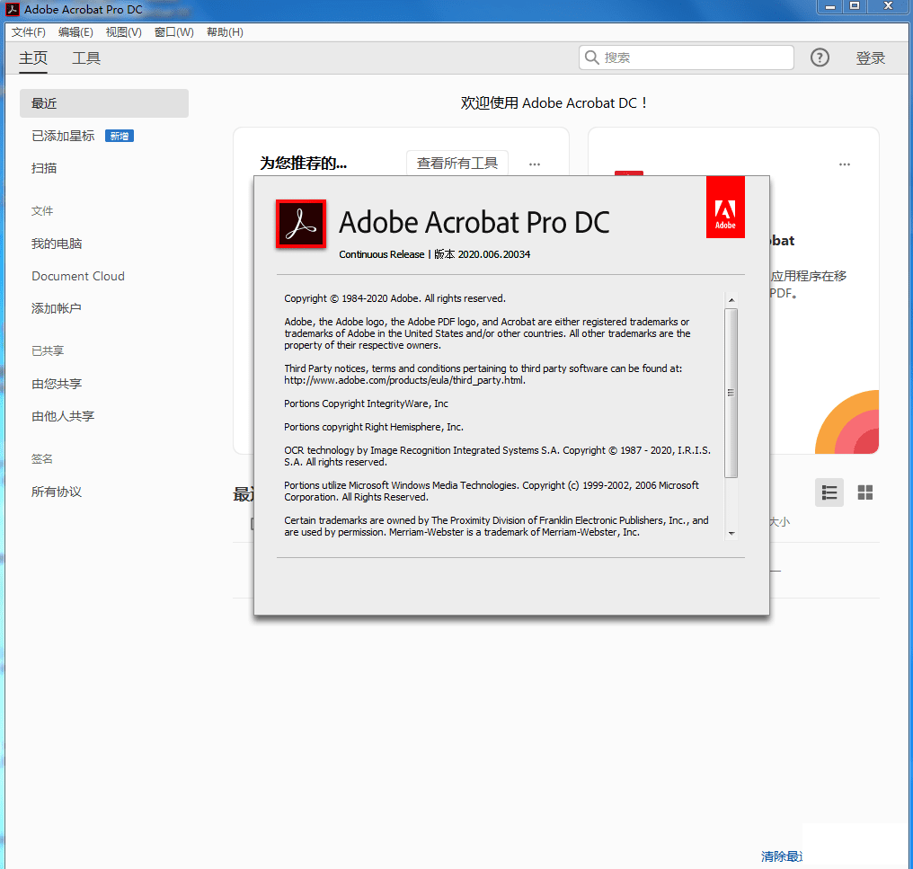
Task: Click the 登录 sign-in link
Action: [871, 58]
